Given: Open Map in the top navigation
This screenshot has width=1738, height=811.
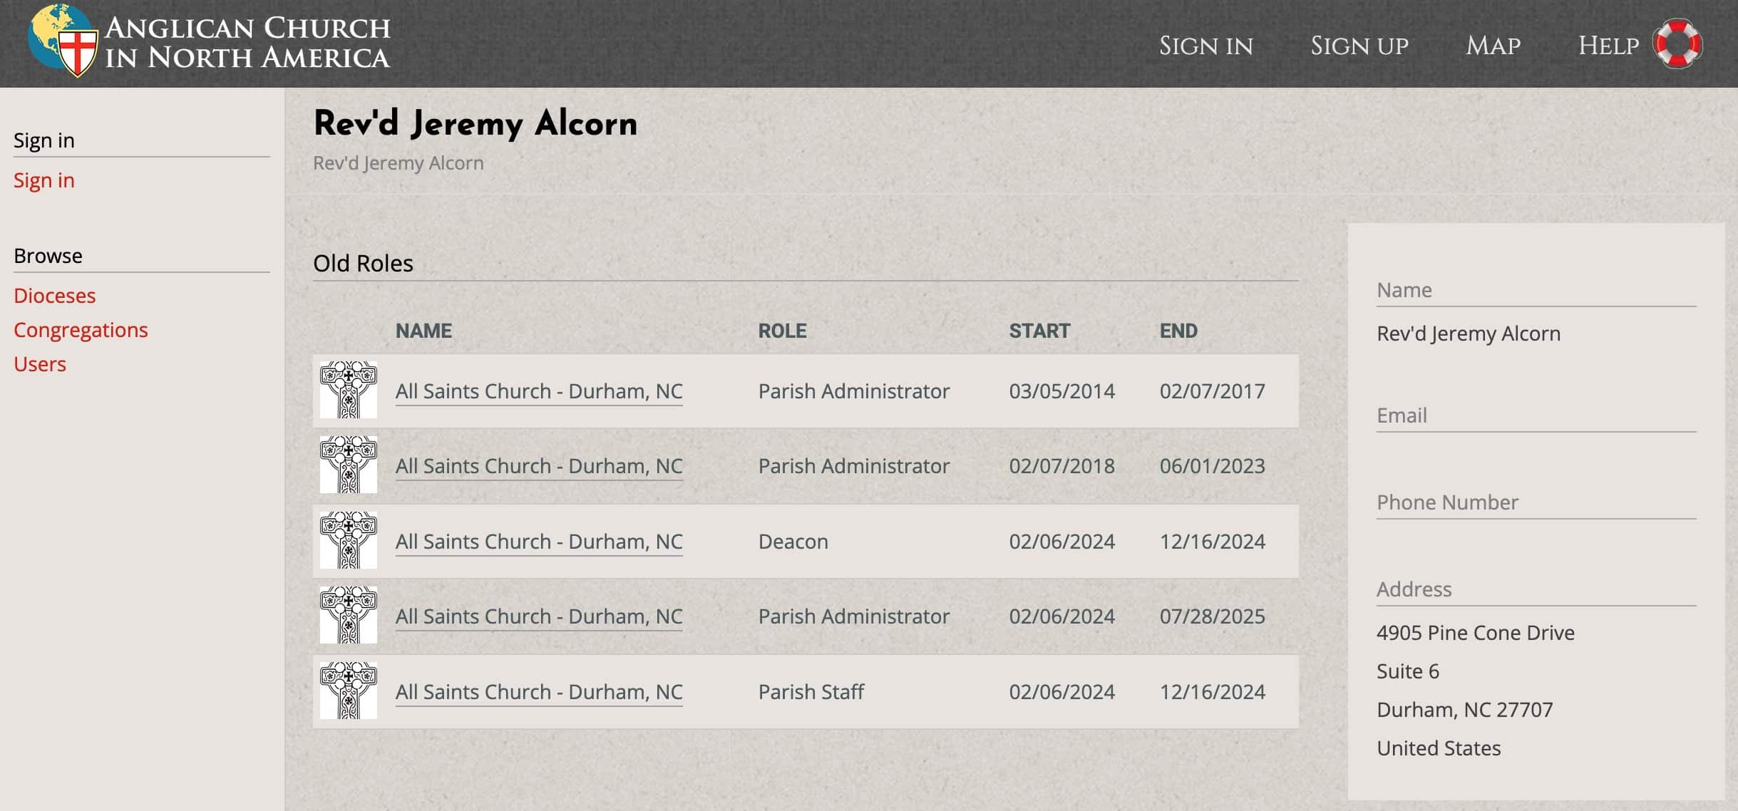Looking at the screenshot, I should pyautogui.click(x=1493, y=46).
